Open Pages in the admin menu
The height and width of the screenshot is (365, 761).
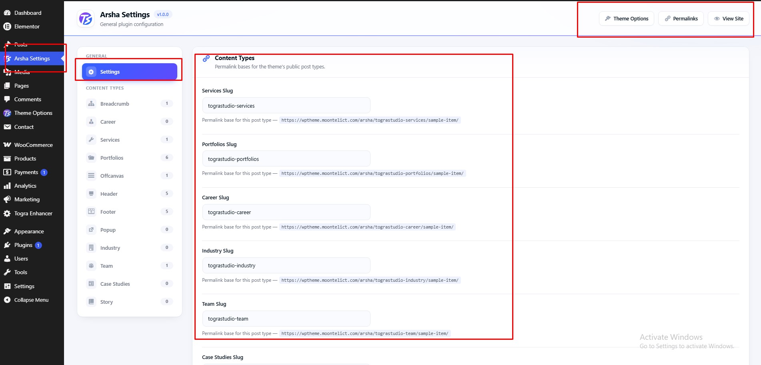[x=32, y=86]
